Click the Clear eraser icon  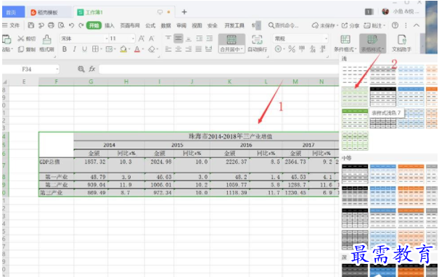click(152, 49)
